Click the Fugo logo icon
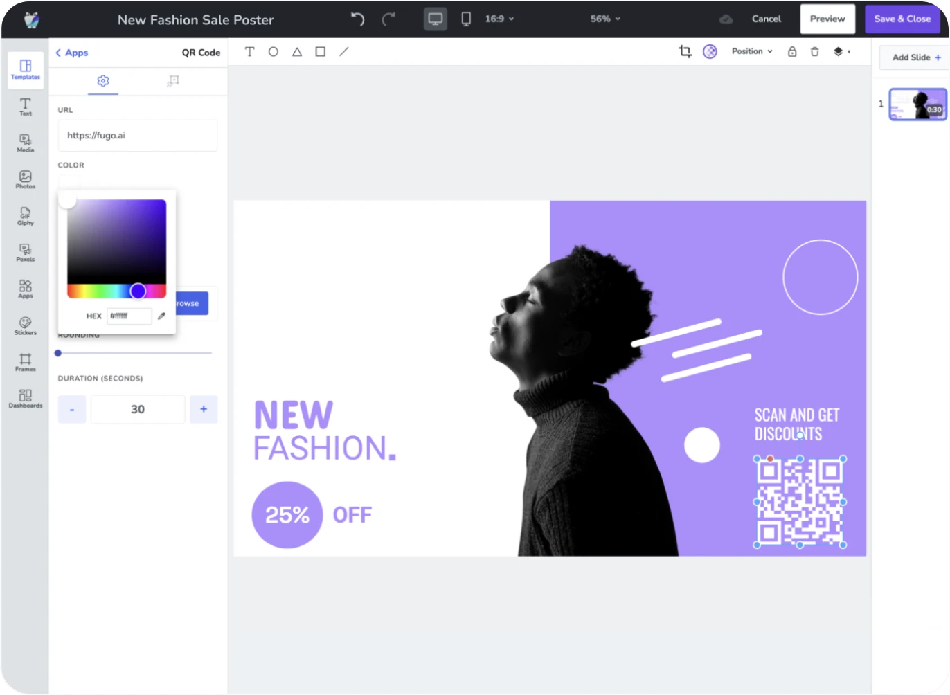950x695 pixels. 31,19
